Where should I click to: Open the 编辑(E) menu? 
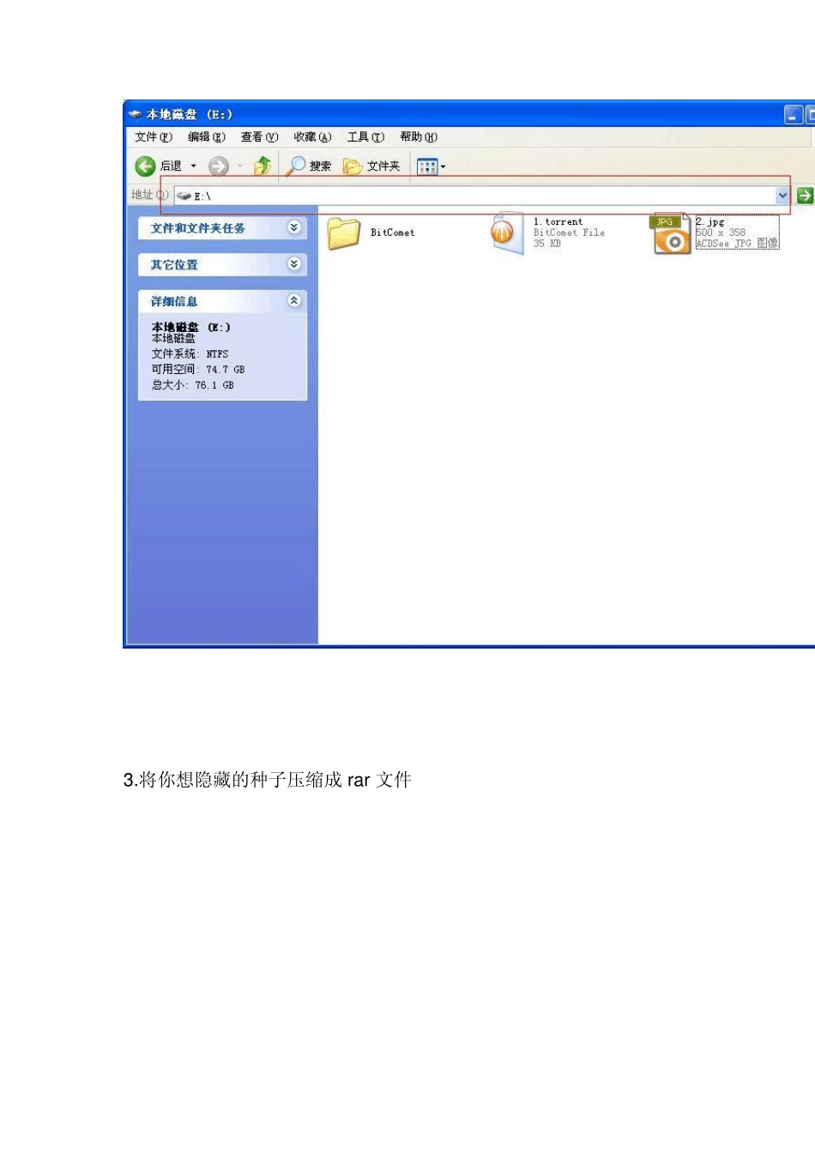point(207,137)
